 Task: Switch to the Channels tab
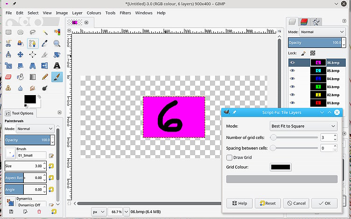(304, 22)
